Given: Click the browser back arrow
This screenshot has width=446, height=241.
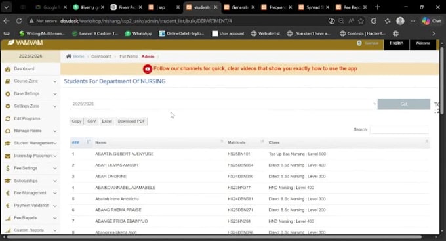Looking at the screenshot, I should click(x=7, y=21).
